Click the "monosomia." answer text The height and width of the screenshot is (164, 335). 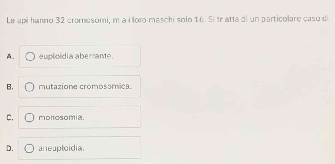coord(62,118)
